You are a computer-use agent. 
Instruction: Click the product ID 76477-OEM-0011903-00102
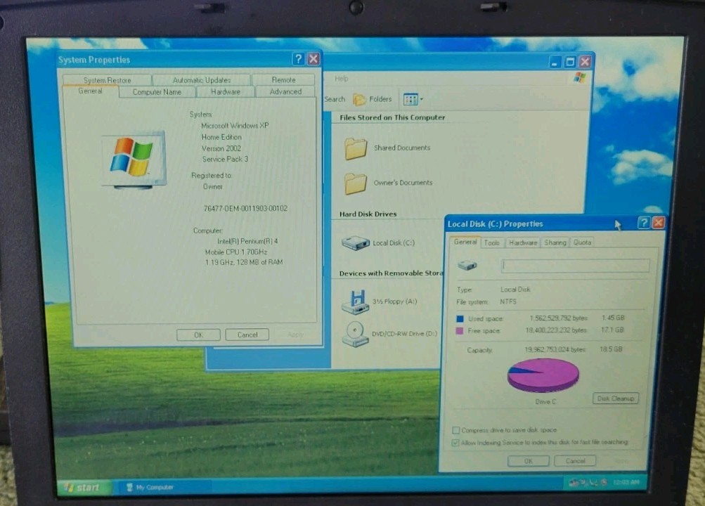(245, 209)
